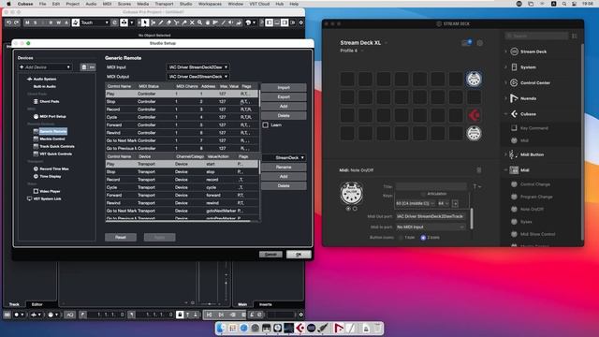Click the Rename button
The image size is (599, 337).
(284, 167)
